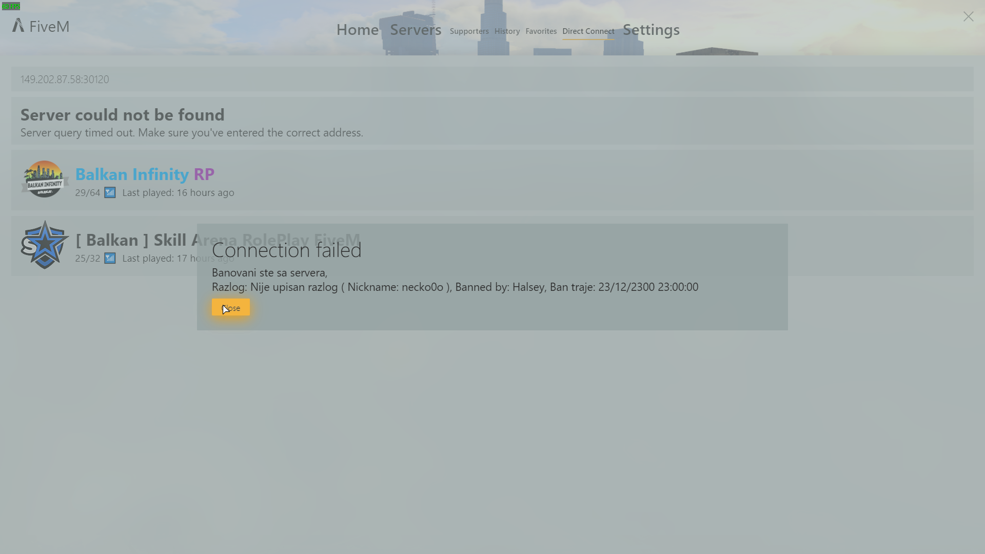Click Skill Arena ping signal icon
The image size is (985, 554).
pos(110,259)
